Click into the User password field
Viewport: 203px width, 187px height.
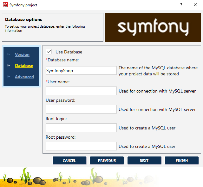coord(81,109)
